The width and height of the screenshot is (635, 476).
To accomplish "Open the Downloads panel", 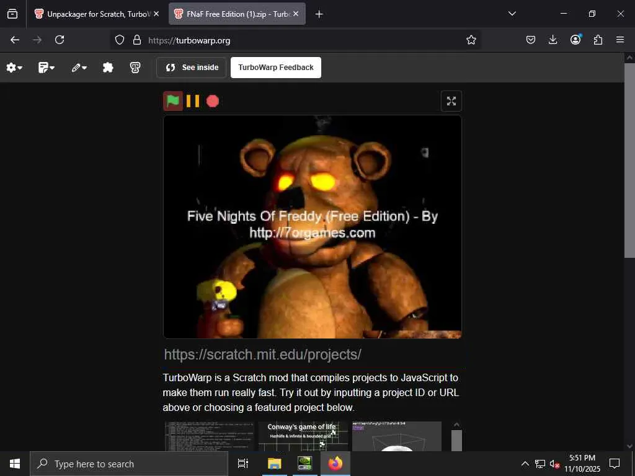I will coord(553,40).
